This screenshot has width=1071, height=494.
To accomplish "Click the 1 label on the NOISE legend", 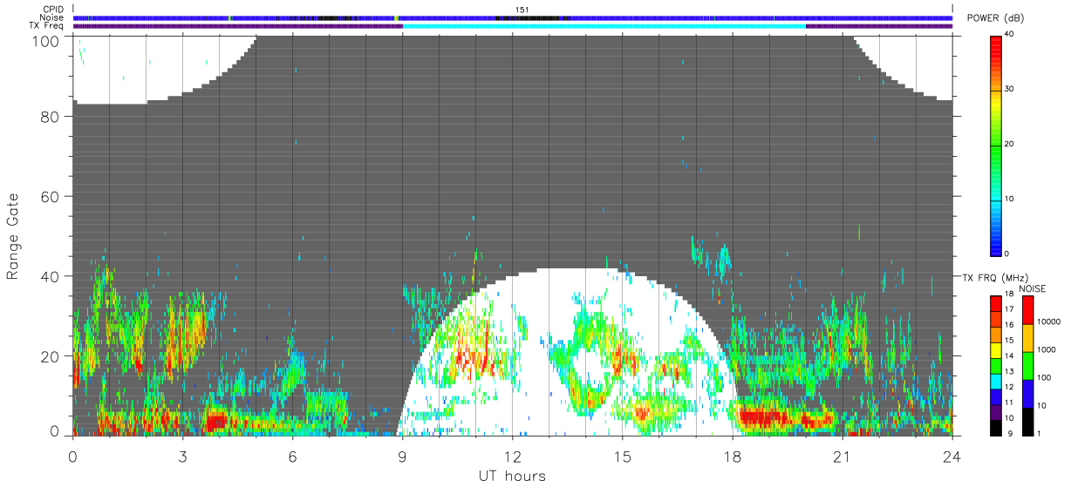I will [1040, 433].
